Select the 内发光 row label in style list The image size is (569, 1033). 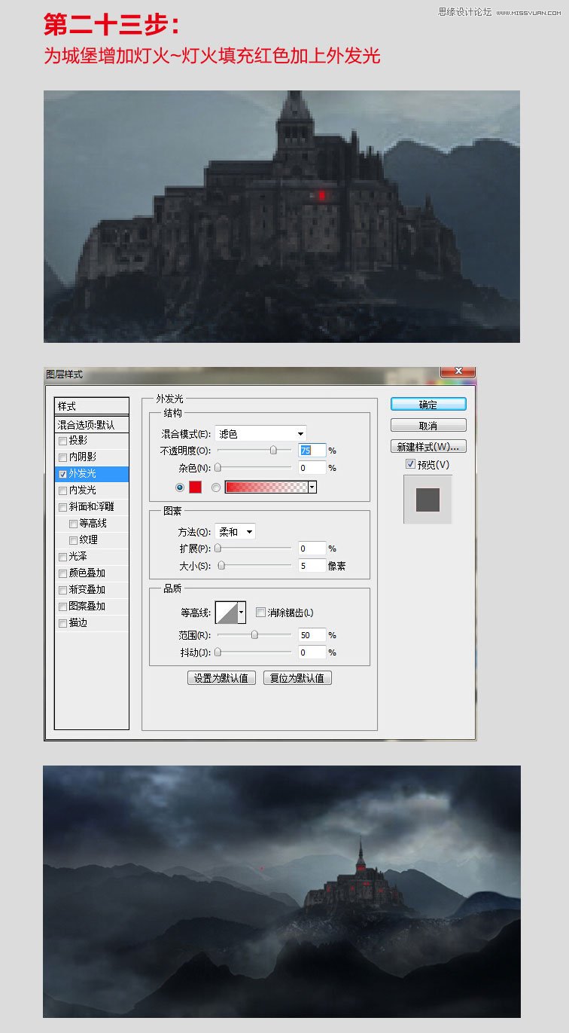pyautogui.click(x=83, y=491)
